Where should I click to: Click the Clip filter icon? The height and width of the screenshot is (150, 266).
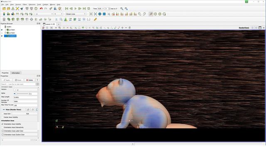coord(13,20)
